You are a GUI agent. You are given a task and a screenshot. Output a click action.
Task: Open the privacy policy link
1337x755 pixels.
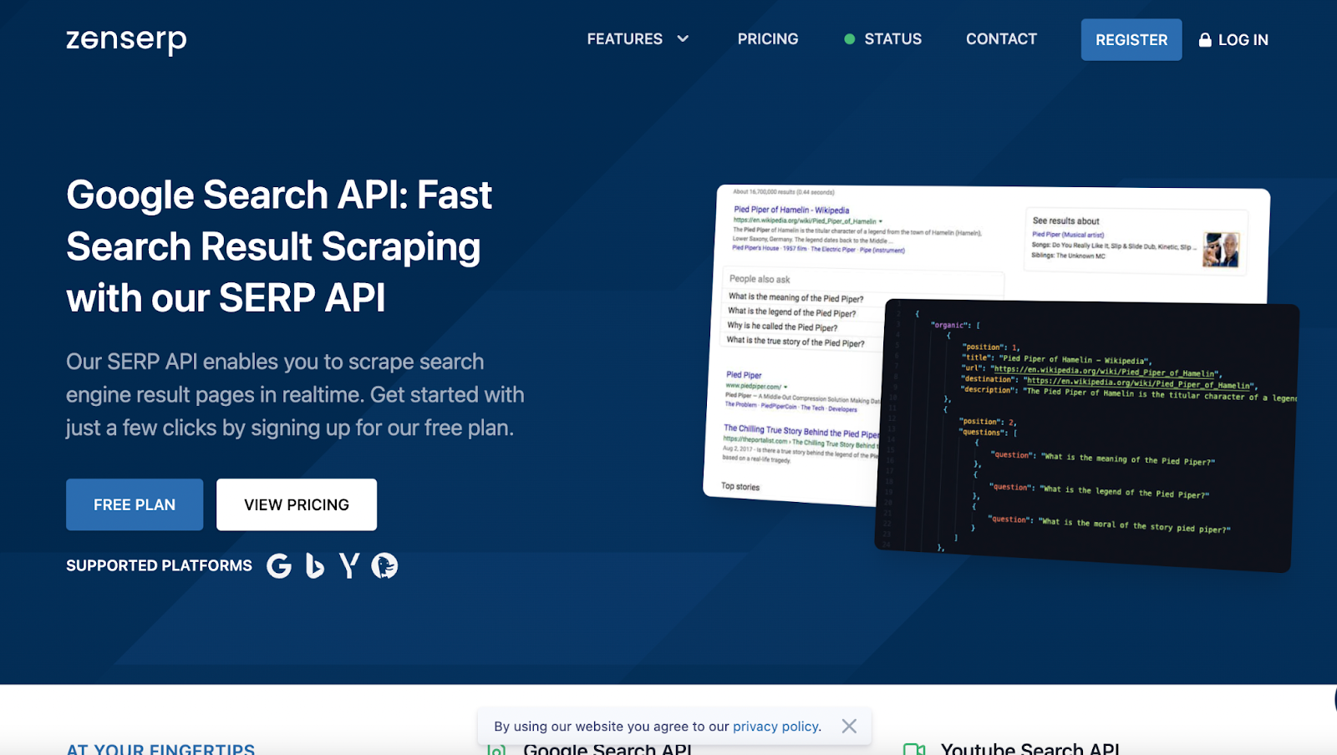(776, 727)
